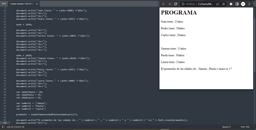
Task: Open the Plain Text syntax selector
Action: pos(245,127)
